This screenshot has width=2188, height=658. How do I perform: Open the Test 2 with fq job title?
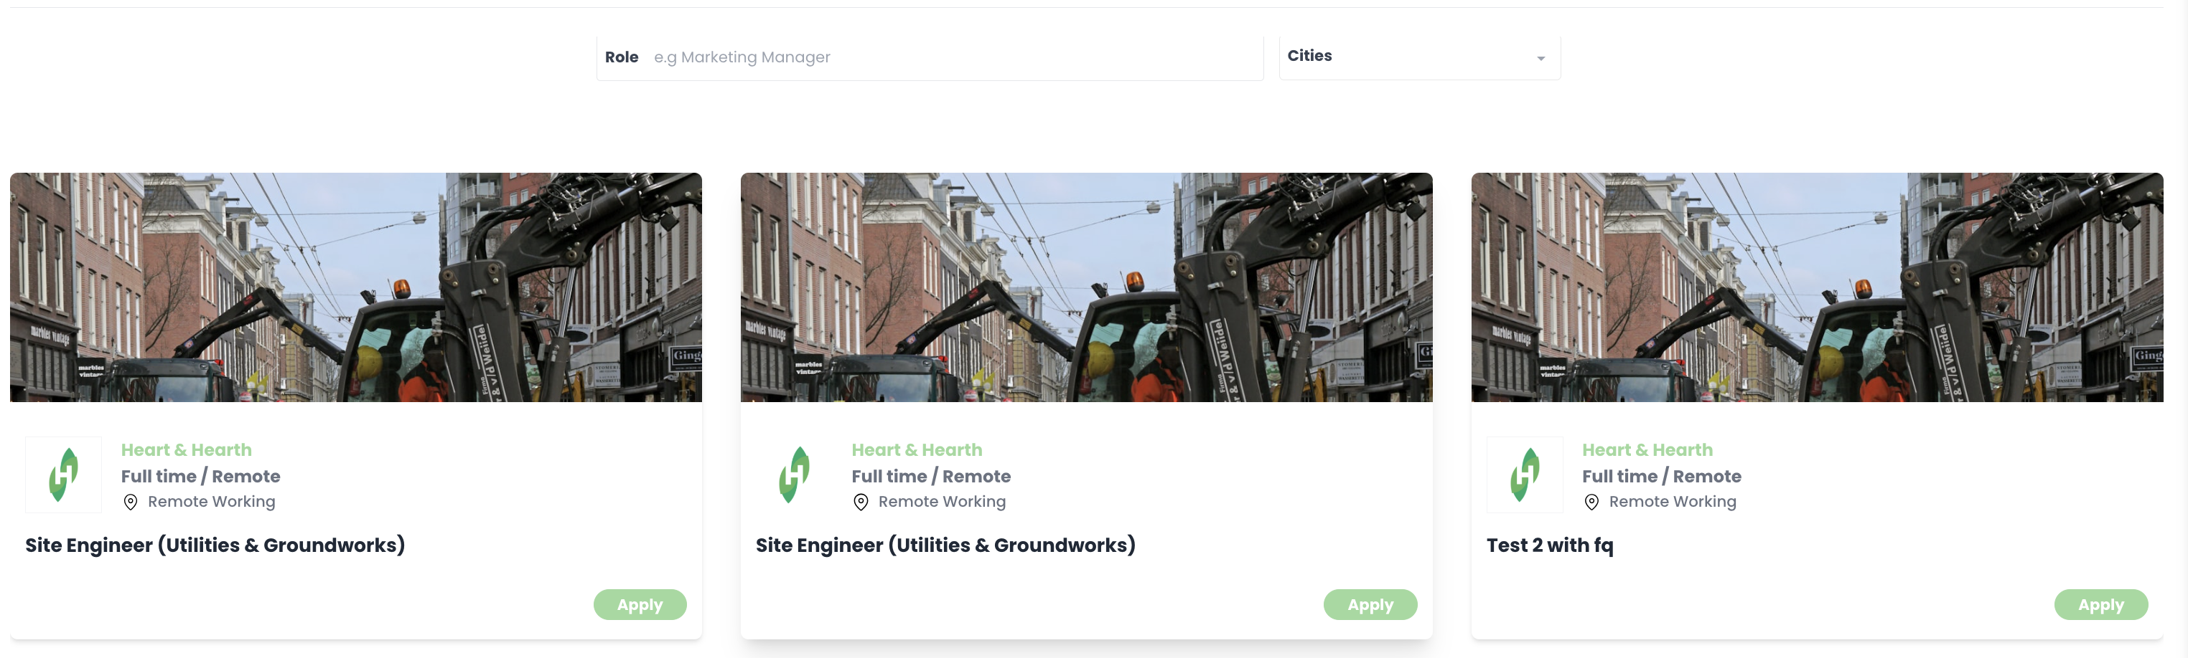(1549, 545)
